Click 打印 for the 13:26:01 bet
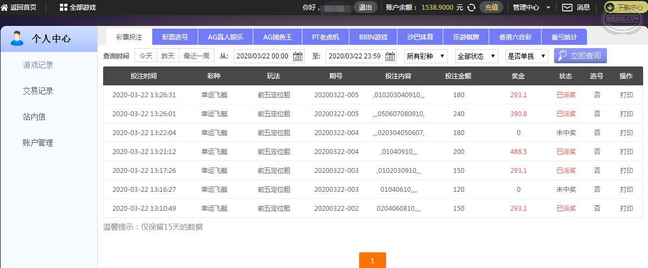 pos(626,114)
